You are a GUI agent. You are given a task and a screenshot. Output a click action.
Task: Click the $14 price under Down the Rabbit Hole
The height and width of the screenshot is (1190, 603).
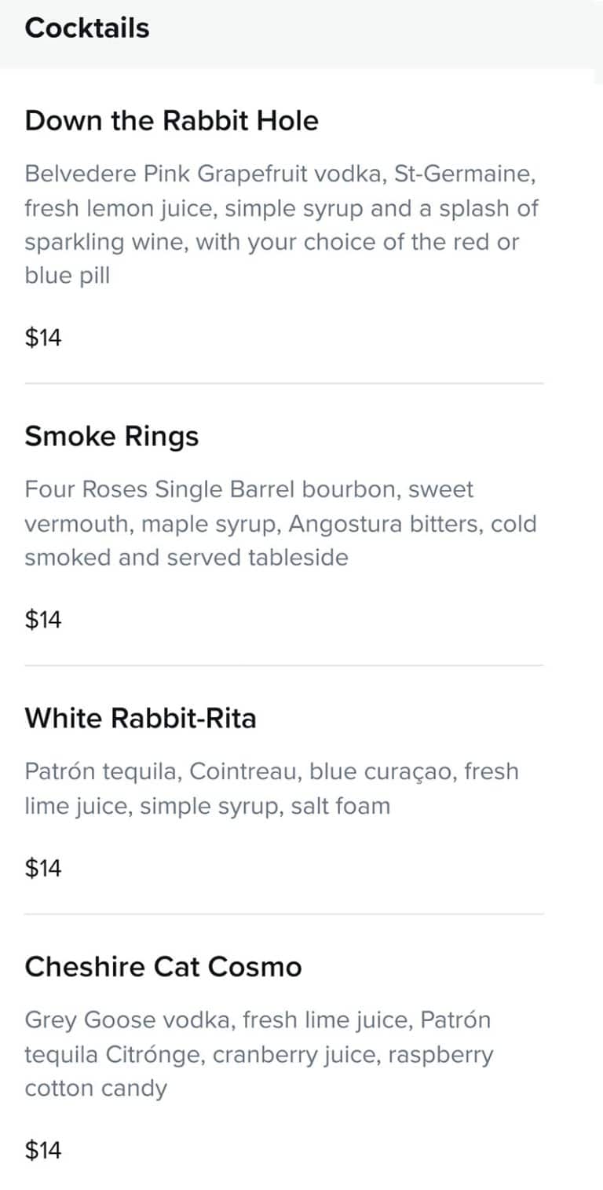[x=43, y=339]
